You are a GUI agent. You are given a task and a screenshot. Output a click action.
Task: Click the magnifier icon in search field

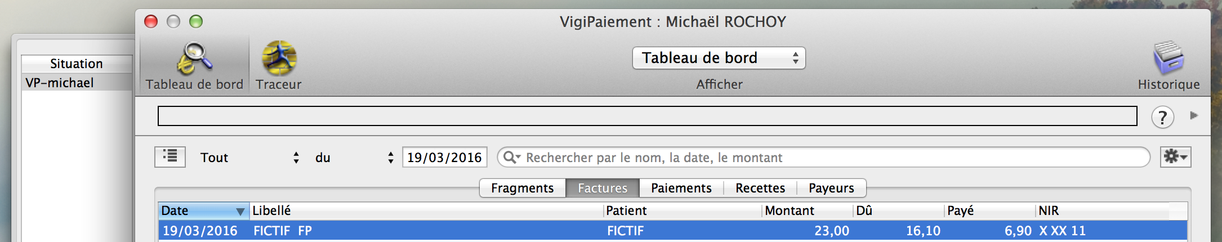(x=511, y=157)
